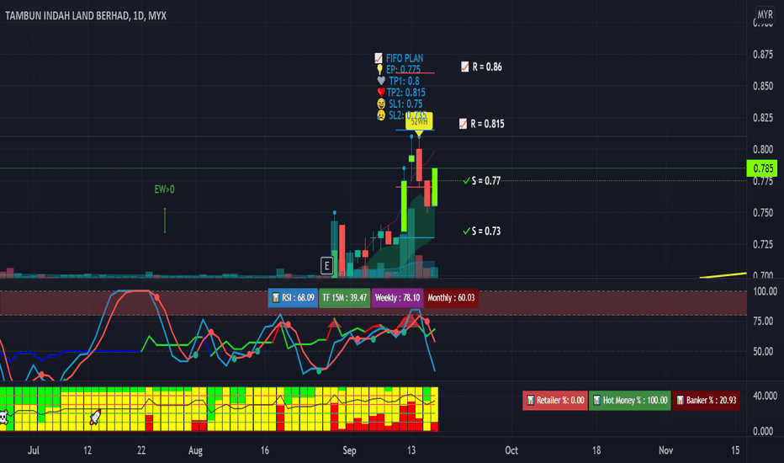This screenshot has width=784, height=463.
Task: Click Aug on the time axis
Action: (195, 450)
